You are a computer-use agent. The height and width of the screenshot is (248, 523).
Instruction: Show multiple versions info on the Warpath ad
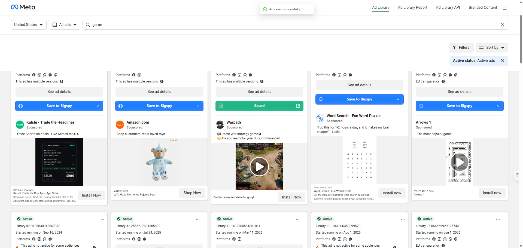point(262,81)
